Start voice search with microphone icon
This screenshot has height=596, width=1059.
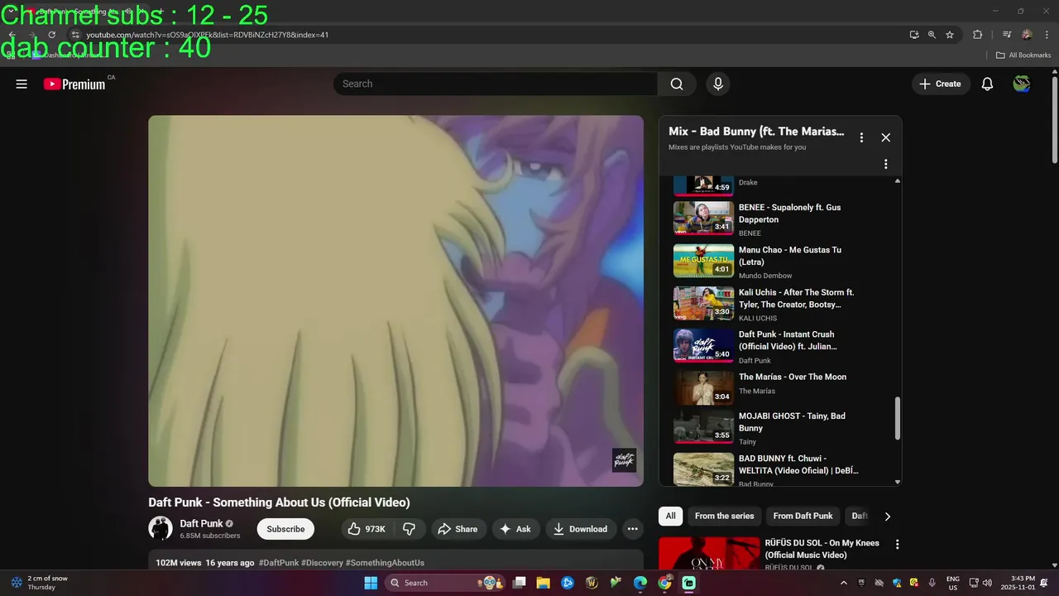[718, 84]
